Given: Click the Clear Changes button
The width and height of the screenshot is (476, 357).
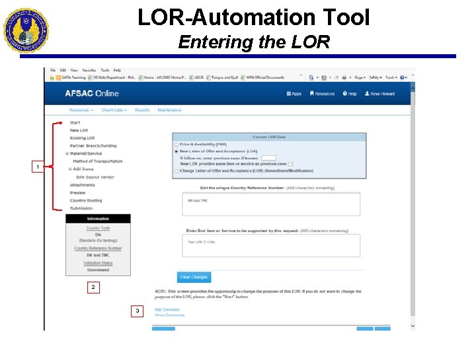Looking at the screenshot, I should (x=194, y=277).
